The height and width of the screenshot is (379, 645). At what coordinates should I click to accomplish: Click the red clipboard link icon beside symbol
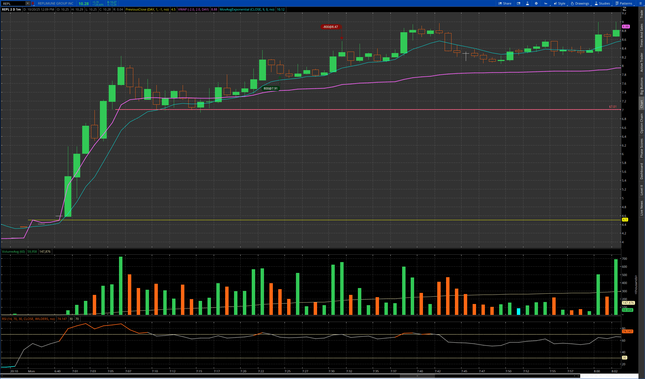click(x=33, y=3)
